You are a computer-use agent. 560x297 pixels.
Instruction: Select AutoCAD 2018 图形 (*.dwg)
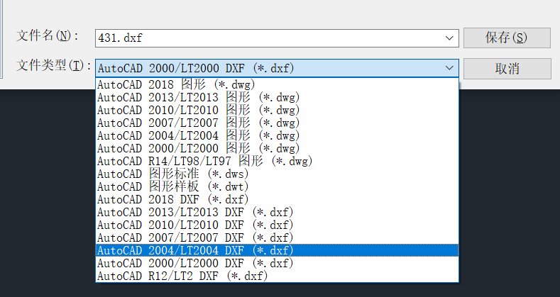[277, 84]
